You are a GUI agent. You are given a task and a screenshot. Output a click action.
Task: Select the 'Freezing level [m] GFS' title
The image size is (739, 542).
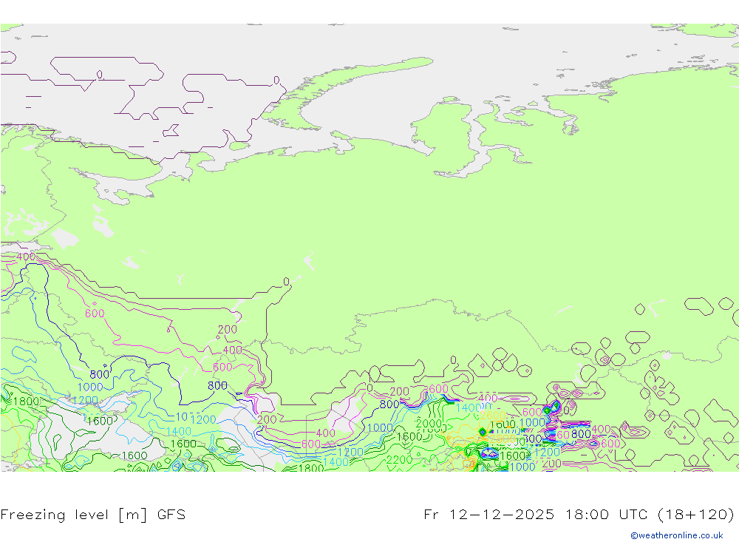[93, 514]
